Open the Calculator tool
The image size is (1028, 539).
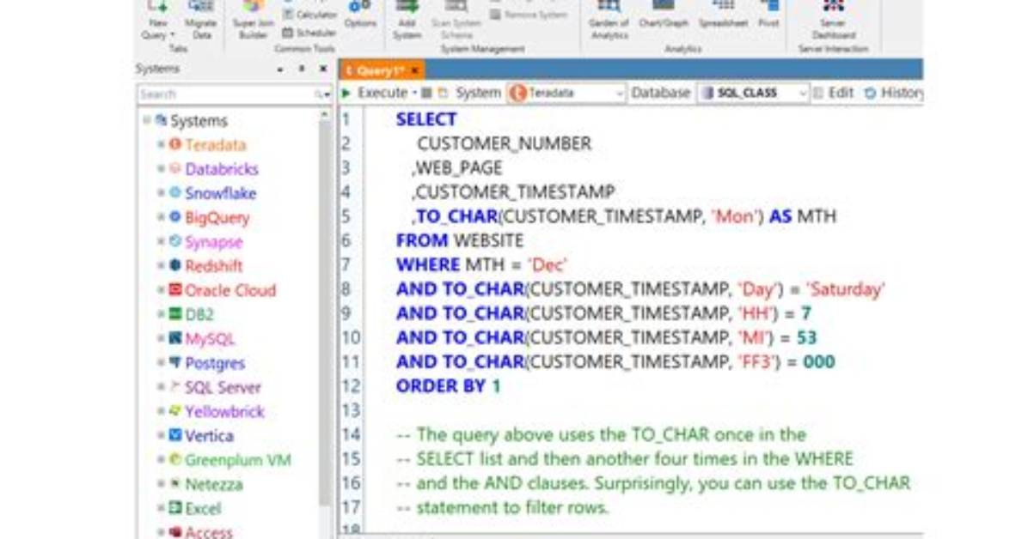click(x=309, y=14)
